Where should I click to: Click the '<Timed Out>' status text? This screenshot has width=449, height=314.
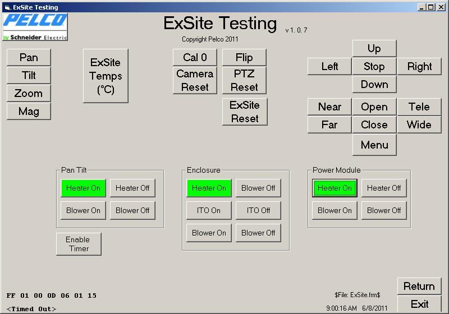(31, 309)
